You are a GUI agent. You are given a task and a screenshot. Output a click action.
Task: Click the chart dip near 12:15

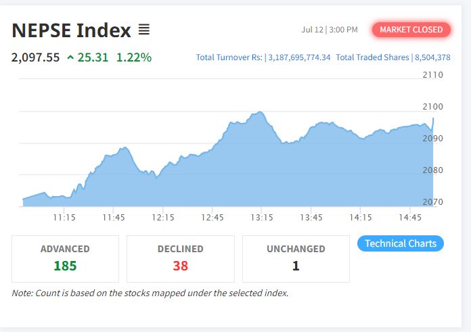coord(156,177)
